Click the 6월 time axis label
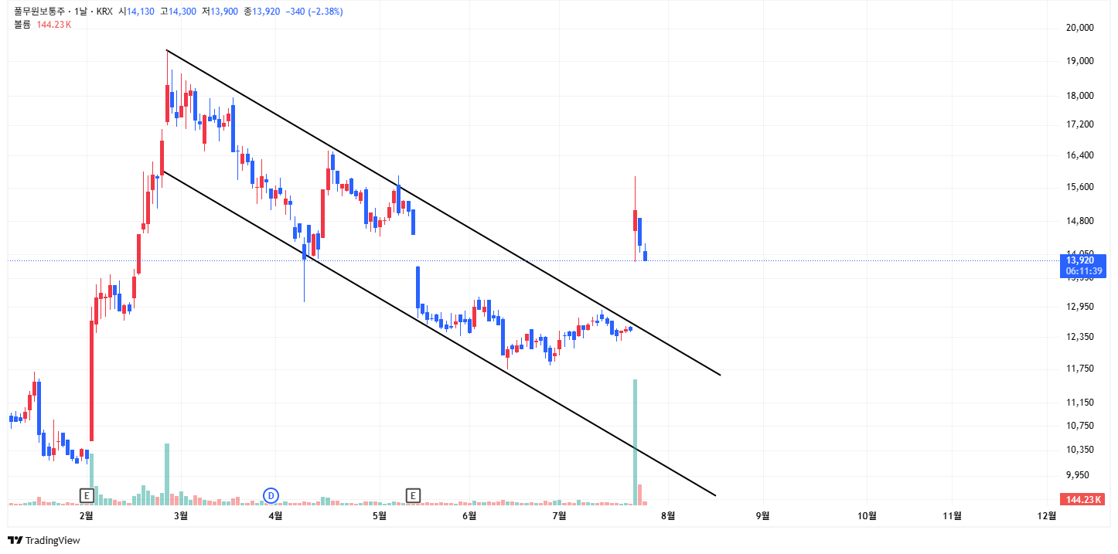The height and width of the screenshot is (554, 1118). (x=469, y=515)
